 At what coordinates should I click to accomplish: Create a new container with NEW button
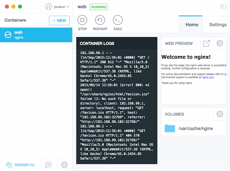(x=59, y=21)
